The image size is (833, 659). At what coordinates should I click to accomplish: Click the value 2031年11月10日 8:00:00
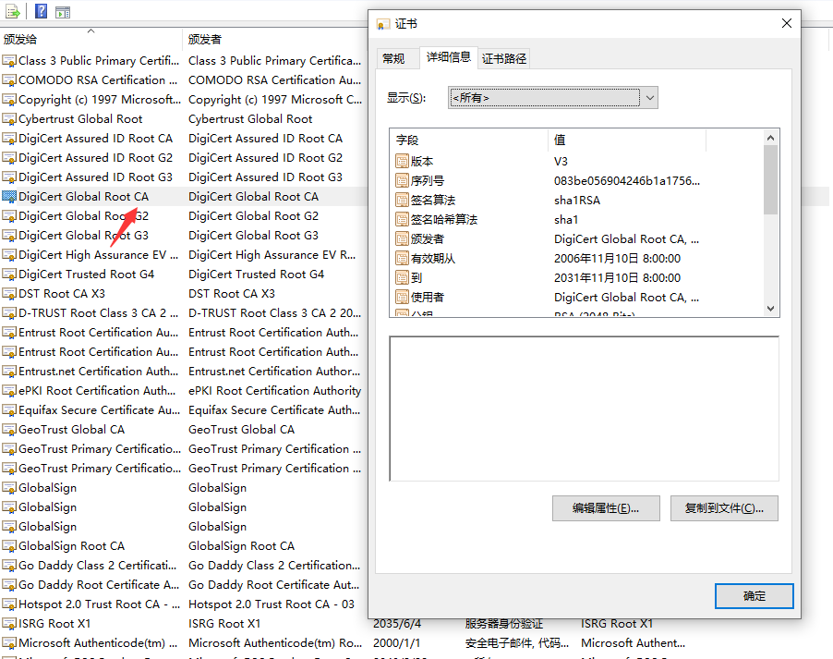[x=617, y=278]
